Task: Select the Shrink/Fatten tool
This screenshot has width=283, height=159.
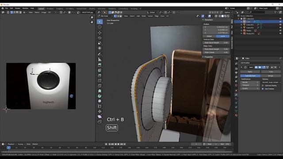Action: point(99,111)
